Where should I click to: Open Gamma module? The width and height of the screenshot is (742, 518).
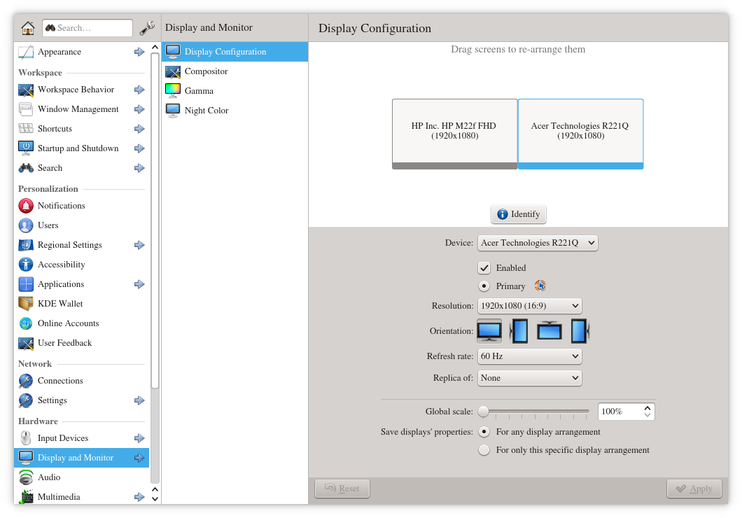tap(234, 91)
